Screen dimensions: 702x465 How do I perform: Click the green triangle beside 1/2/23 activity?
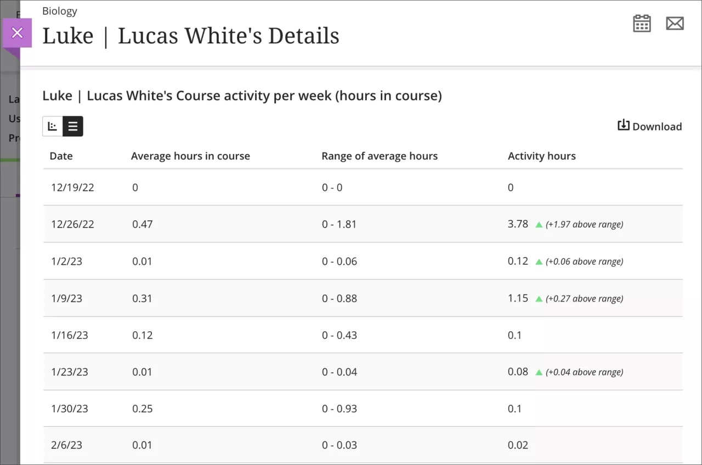(x=538, y=261)
